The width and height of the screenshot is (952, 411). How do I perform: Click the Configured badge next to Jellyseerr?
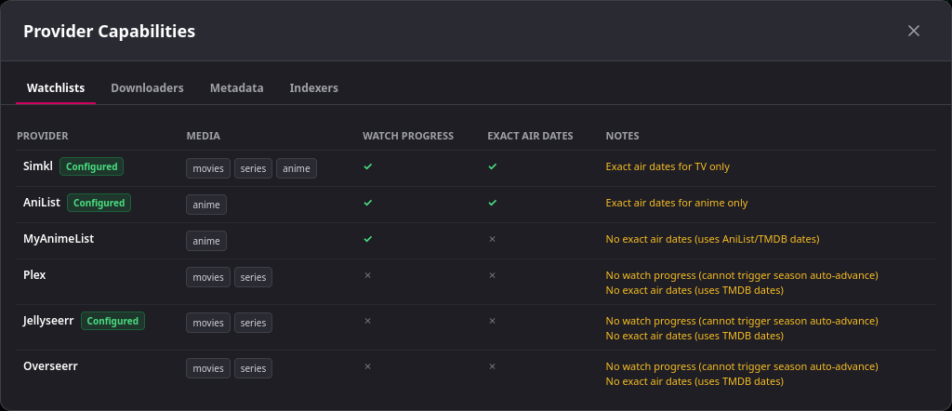pos(112,321)
